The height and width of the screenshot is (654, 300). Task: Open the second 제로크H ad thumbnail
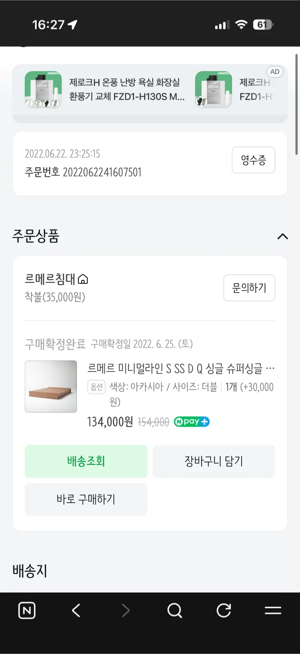(213, 89)
